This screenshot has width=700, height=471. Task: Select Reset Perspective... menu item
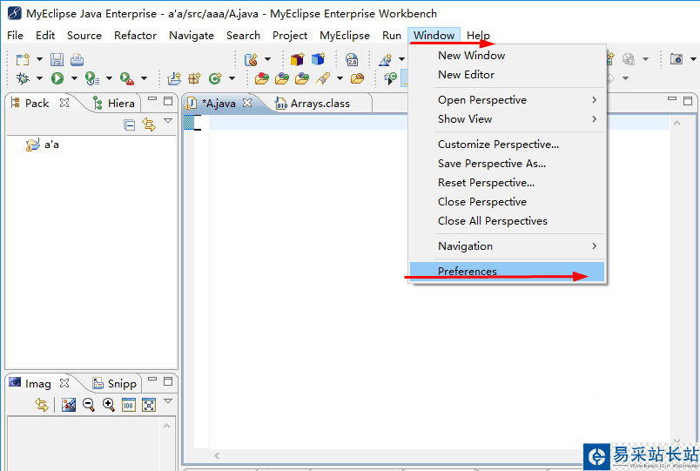[507, 183]
